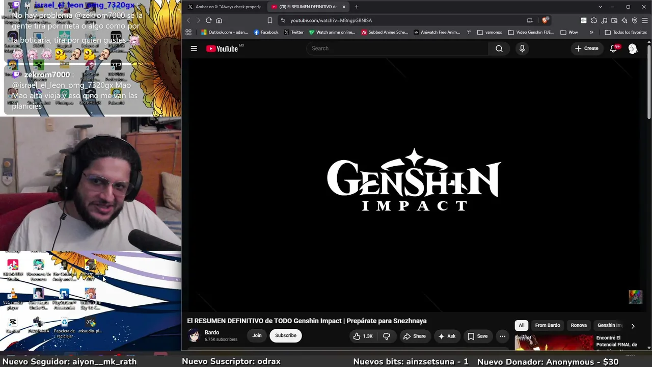This screenshot has width=652, height=367.
Task: Select the PRAGMATA desktop shortcut
Action: [38, 325]
